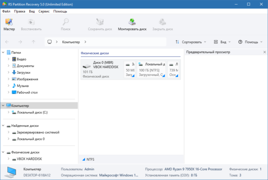
Task: Open the Вид view dropdown
Action: click(222, 42)
